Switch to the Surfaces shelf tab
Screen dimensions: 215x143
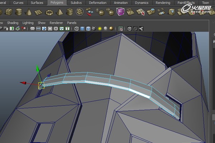(37, 3)
